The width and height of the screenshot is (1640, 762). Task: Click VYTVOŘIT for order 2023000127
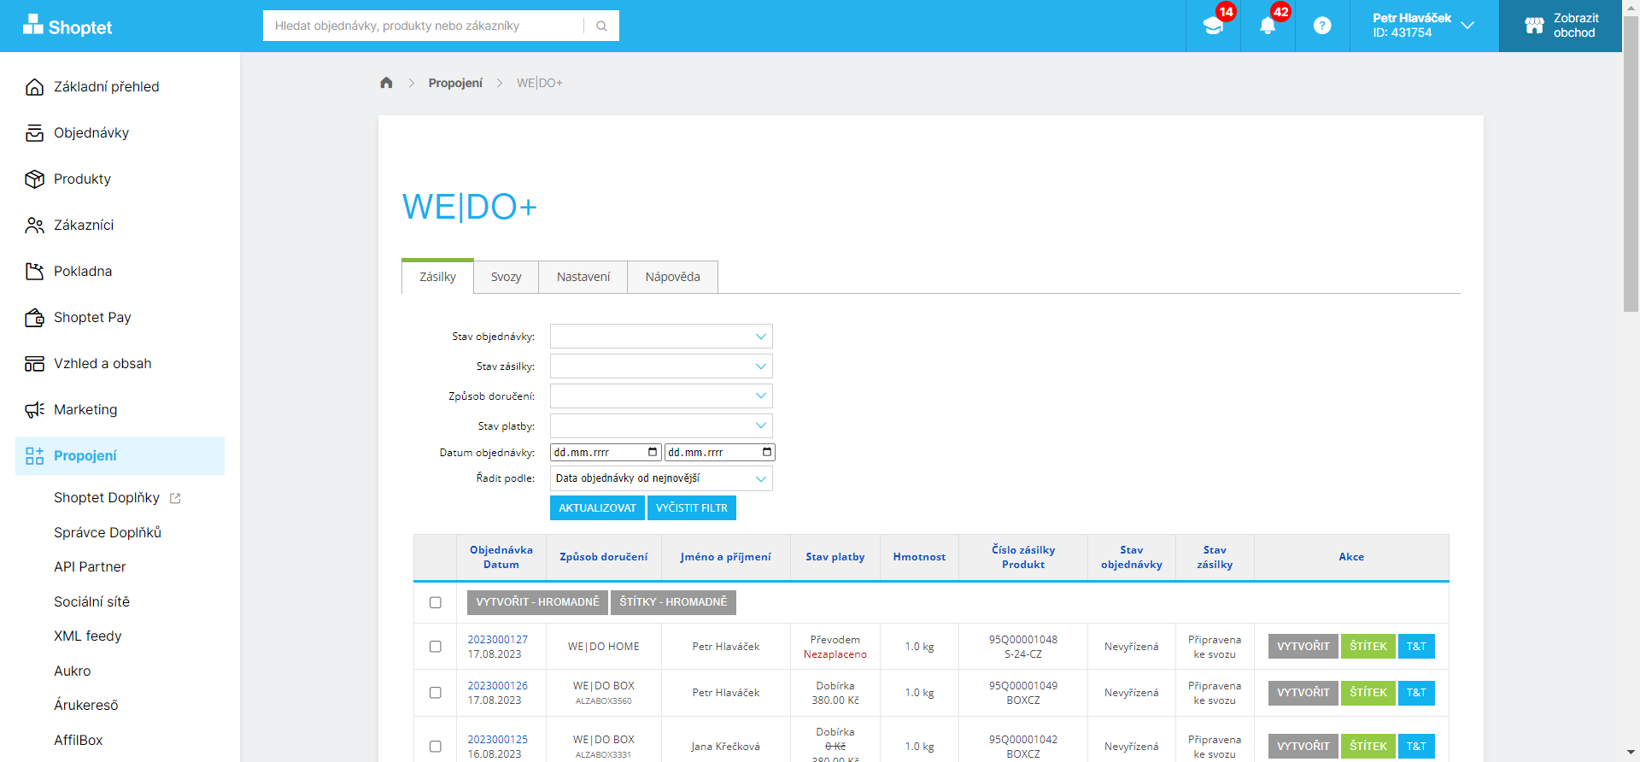(x=1303, y=647)
